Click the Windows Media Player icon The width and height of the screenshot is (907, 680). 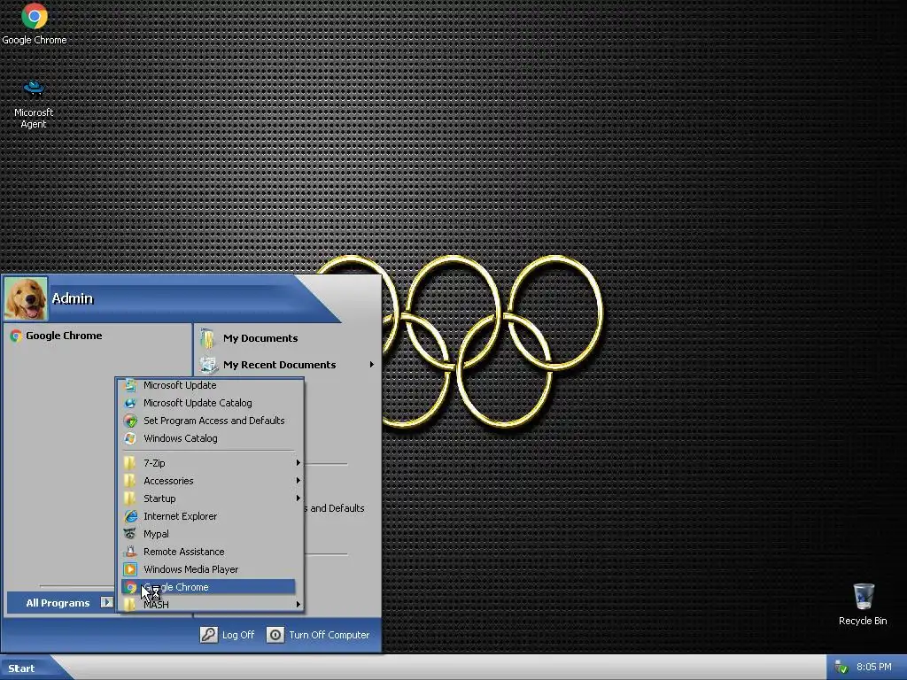[x=130, y=569]
